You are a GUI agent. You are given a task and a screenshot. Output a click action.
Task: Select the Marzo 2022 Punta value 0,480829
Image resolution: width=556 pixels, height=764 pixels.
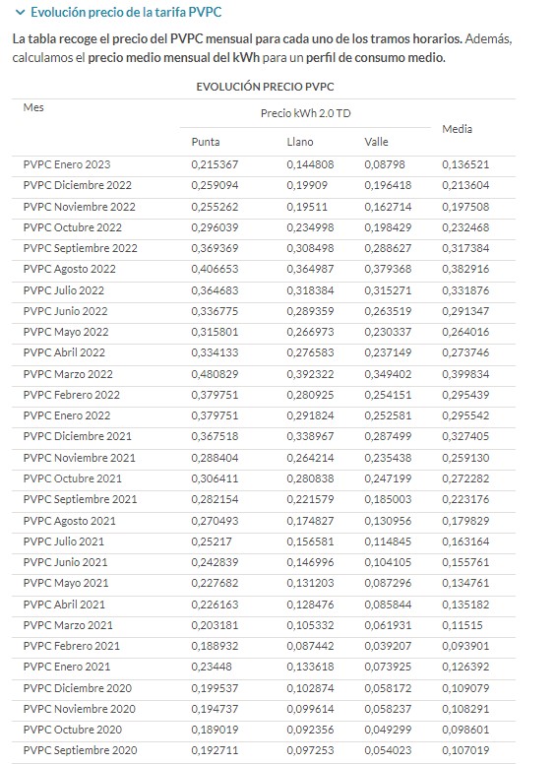tap(215, 374)
